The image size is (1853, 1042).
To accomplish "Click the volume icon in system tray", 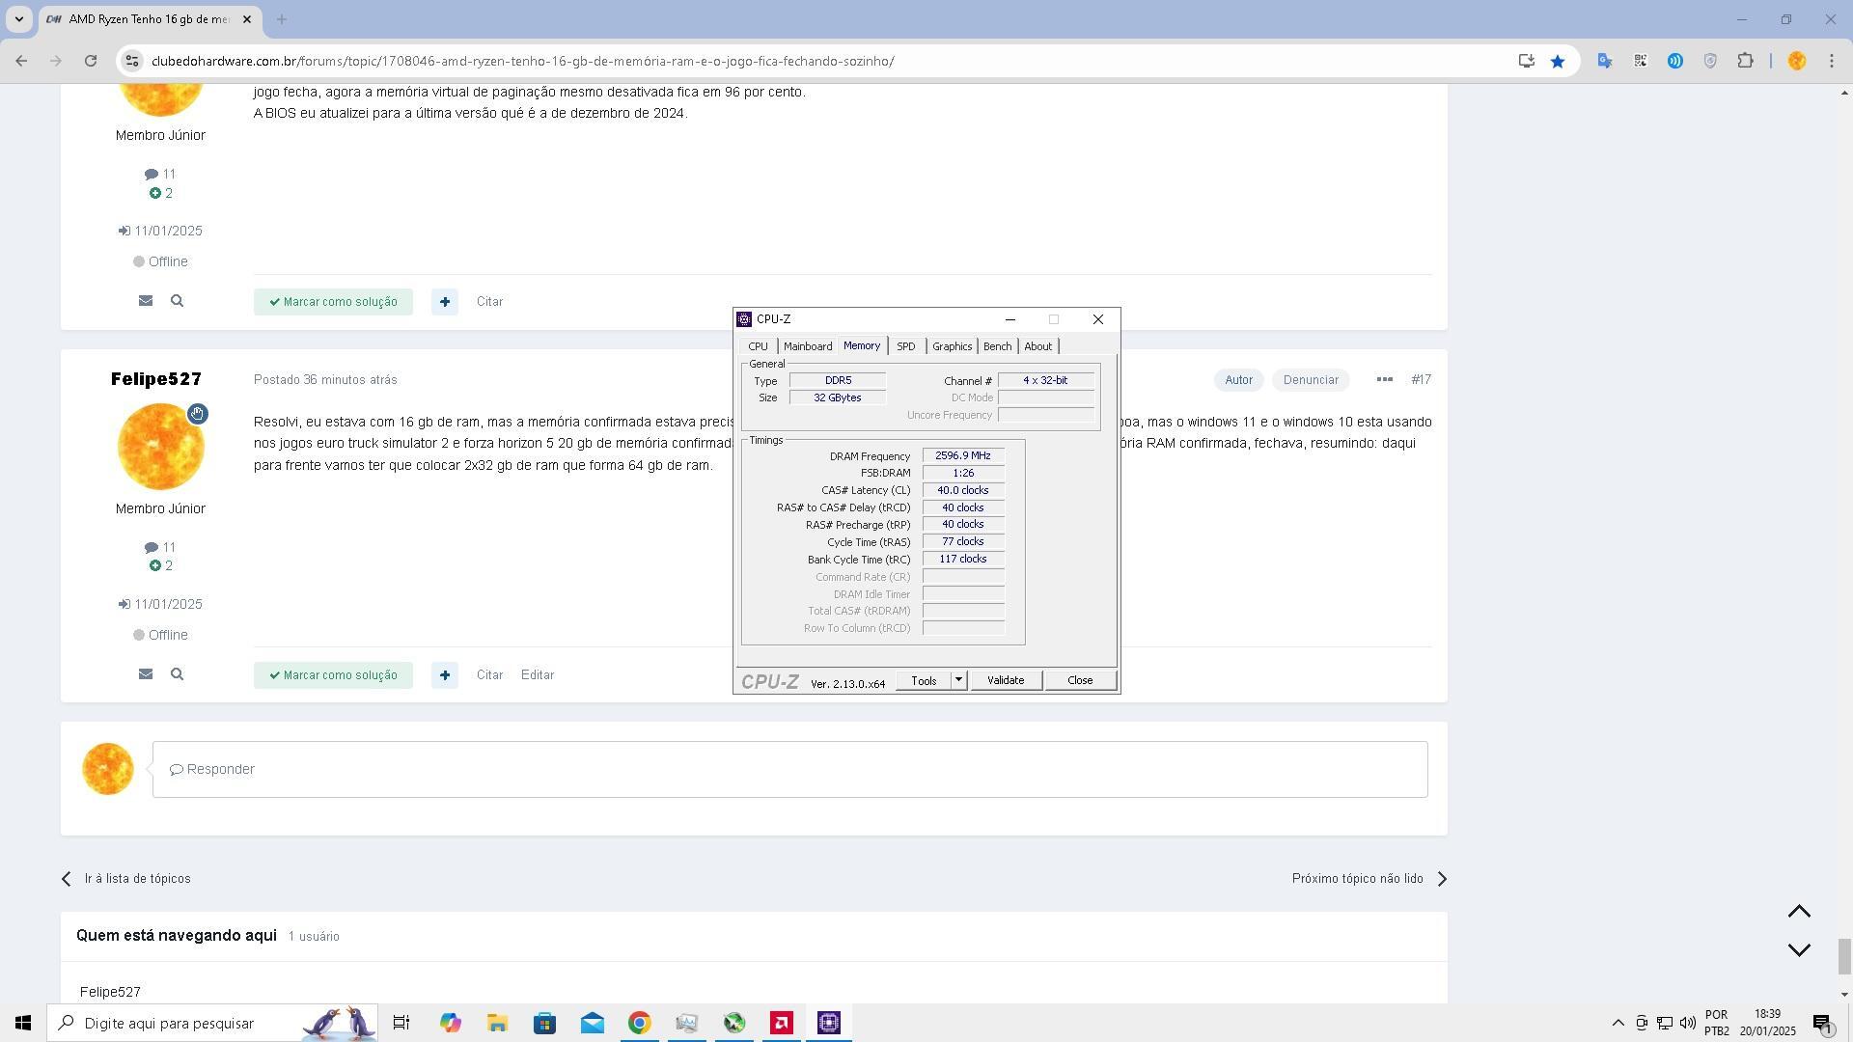I will click(1687, 1023).
